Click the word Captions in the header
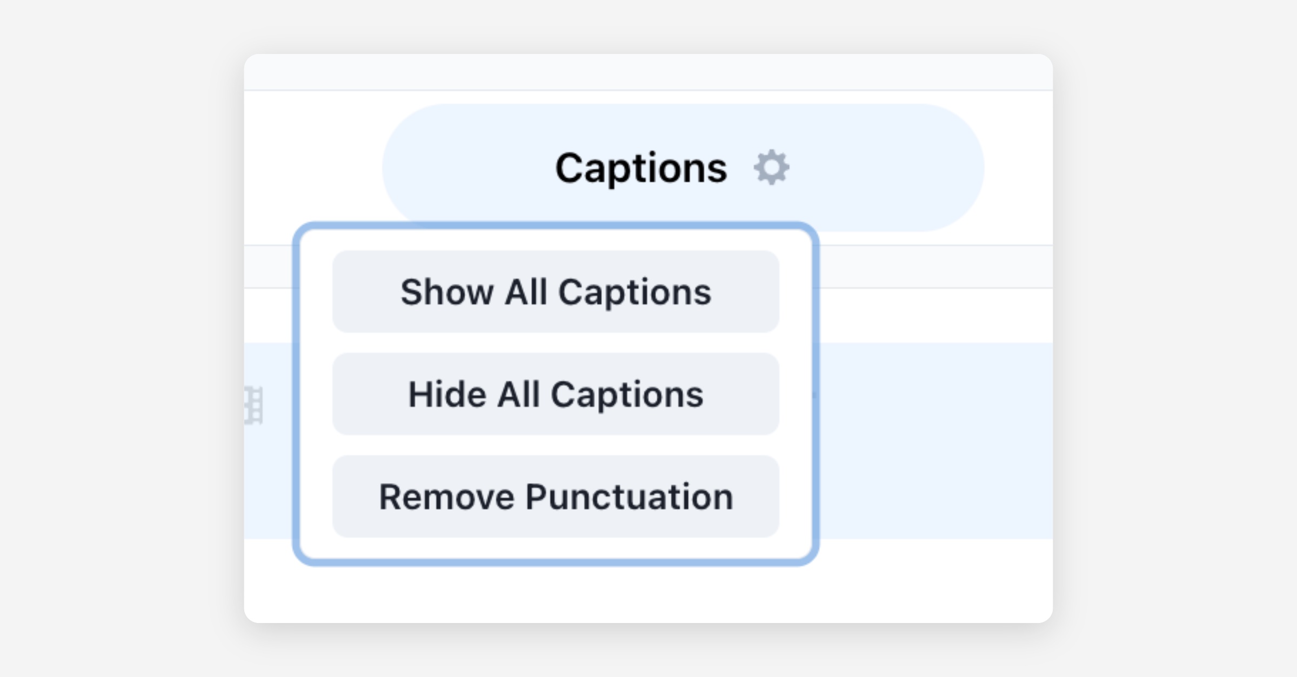 pos(641,168)
